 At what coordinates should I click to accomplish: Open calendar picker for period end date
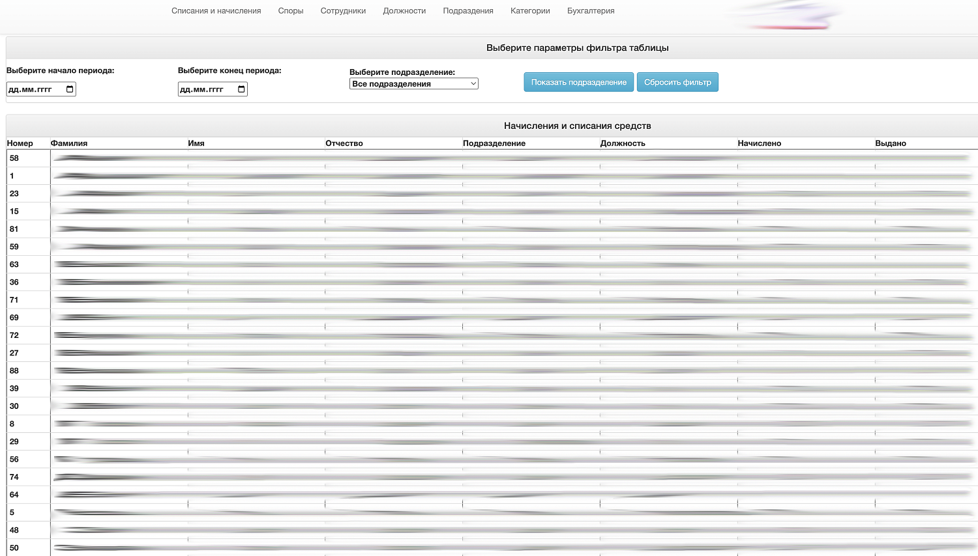coord(241,89)
